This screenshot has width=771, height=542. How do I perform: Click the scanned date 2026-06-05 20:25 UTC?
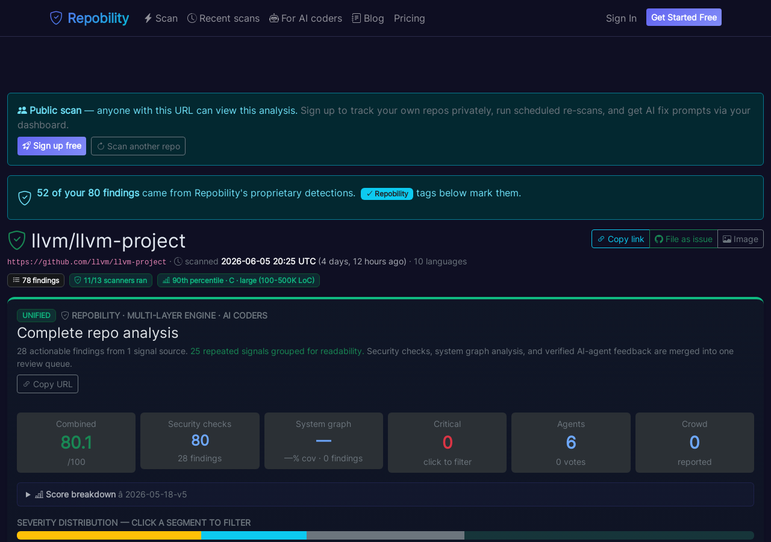click(269, 261)
